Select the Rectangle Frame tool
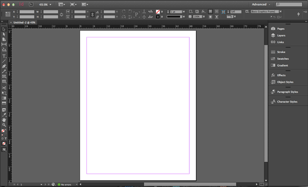Screen dimensions: 308x187 (4, 76)
